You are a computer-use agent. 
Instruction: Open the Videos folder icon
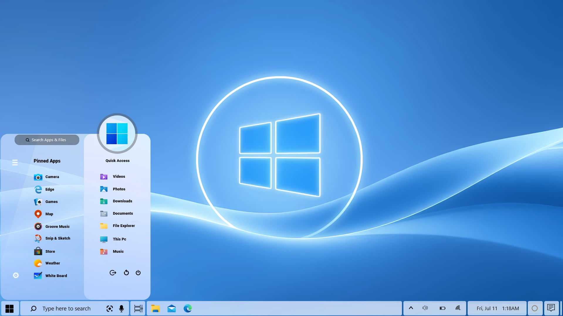104,177
